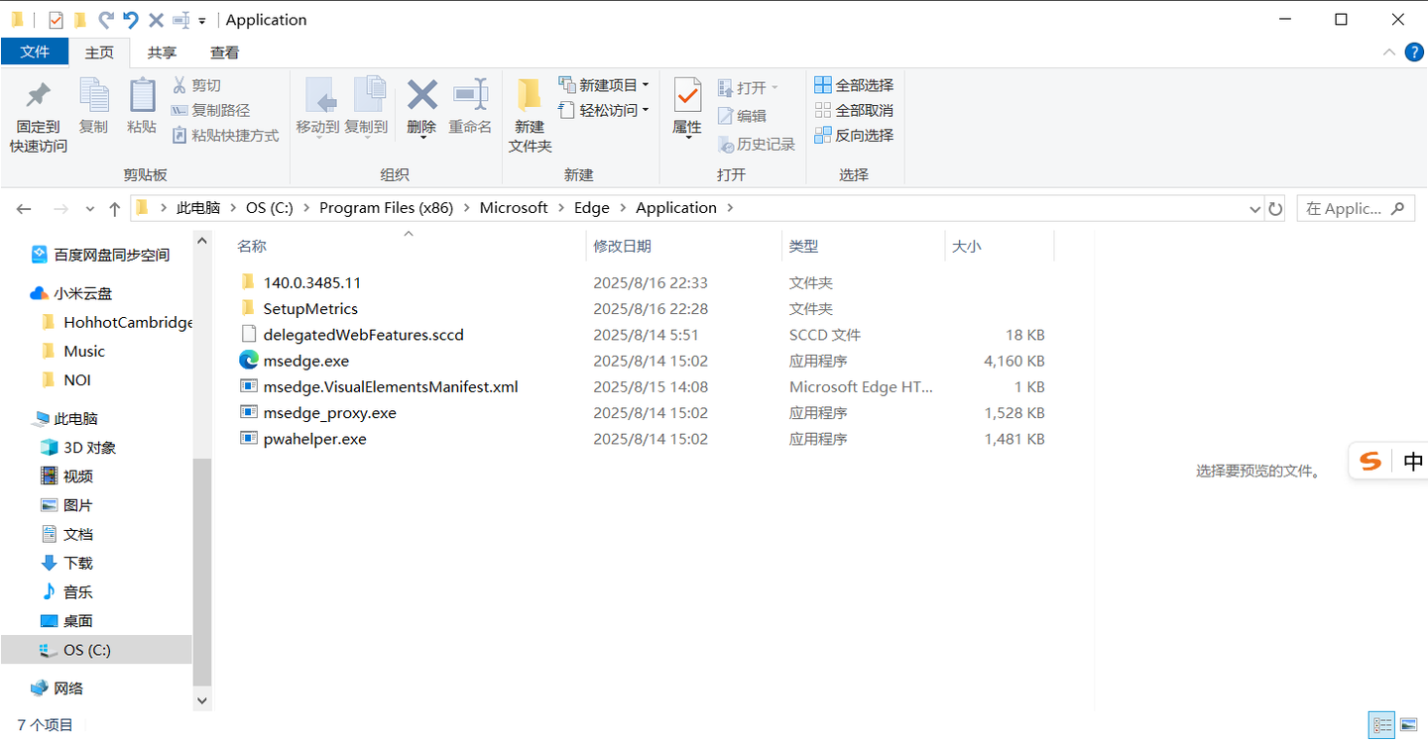The width and height of the screenshot is (1428, 740).
Task: Open Help with the blue question mark icon
Action: (x=1414, y=52)
